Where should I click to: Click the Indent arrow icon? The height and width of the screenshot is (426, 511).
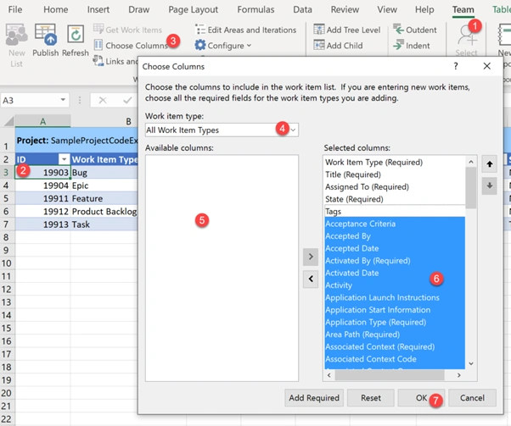tap(398, 45)
